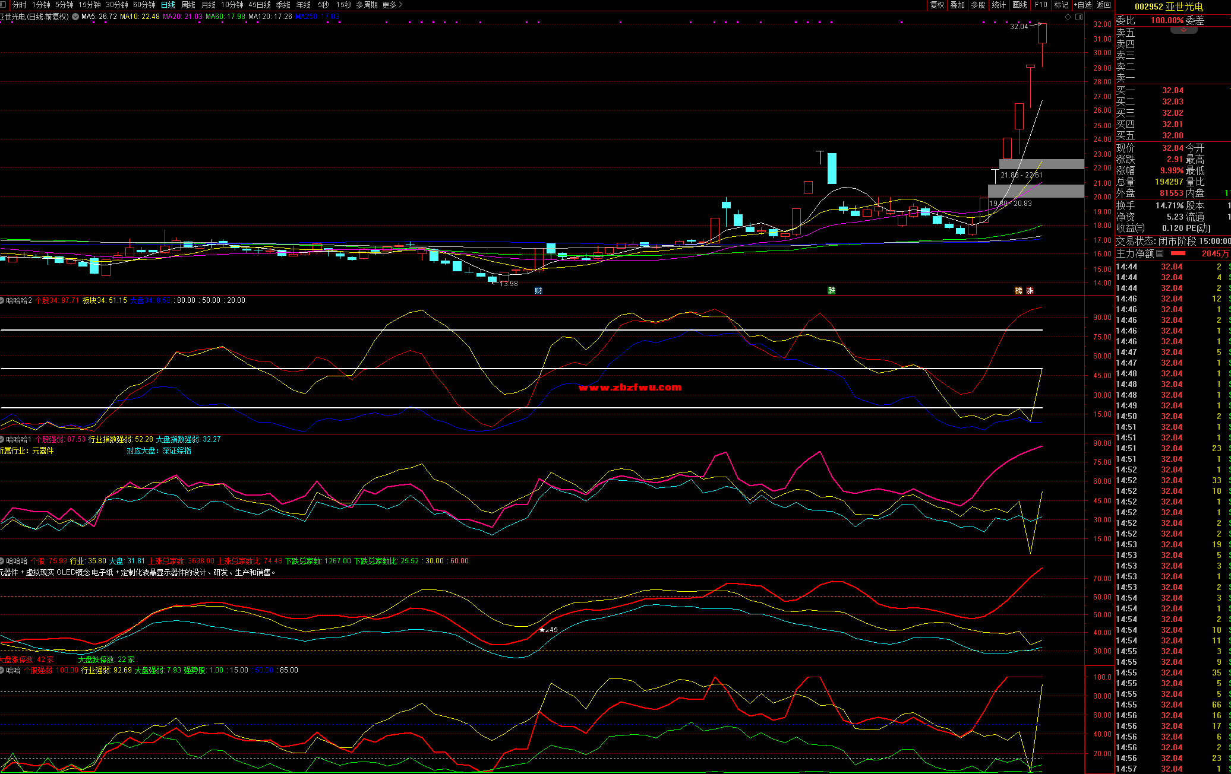This screenshot has height=774, width=1231.
Task: Click the upper gray gap zone 21.88 - 22.61
Action: [1041, 164]
